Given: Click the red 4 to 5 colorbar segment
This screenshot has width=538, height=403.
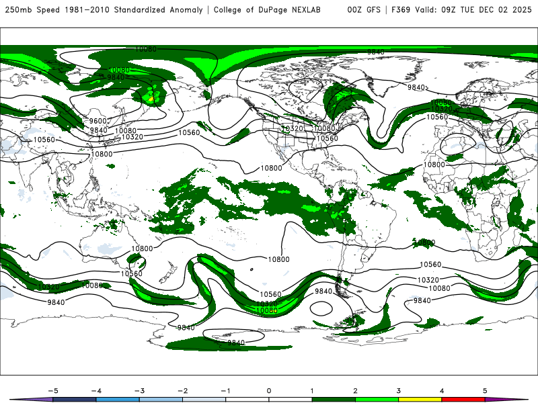Looking at the screenshot, I should (x=463, y=400).
